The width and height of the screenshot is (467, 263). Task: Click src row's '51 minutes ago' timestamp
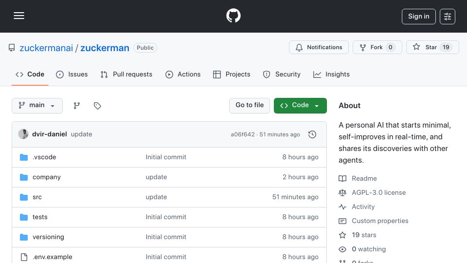[295, 197]
